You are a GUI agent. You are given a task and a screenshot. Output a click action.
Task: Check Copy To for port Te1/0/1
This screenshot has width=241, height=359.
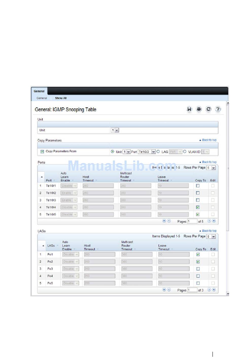198,186
